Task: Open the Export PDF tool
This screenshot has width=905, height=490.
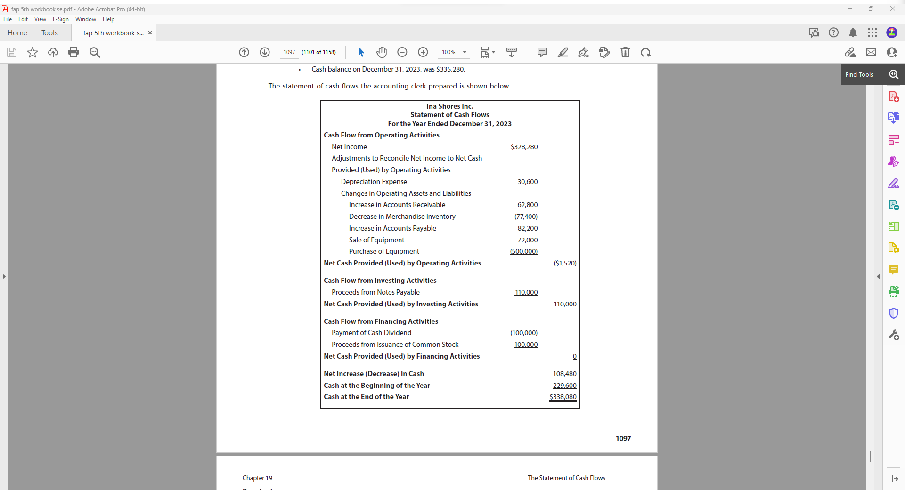Action: 894,118
